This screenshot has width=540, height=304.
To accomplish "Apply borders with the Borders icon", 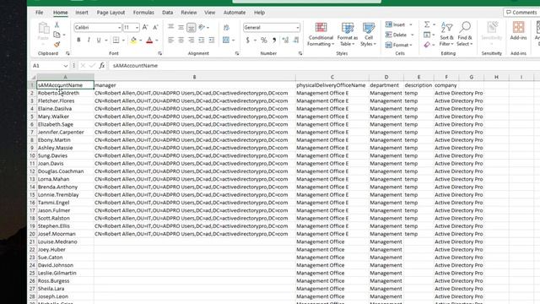I will [116, 41].
